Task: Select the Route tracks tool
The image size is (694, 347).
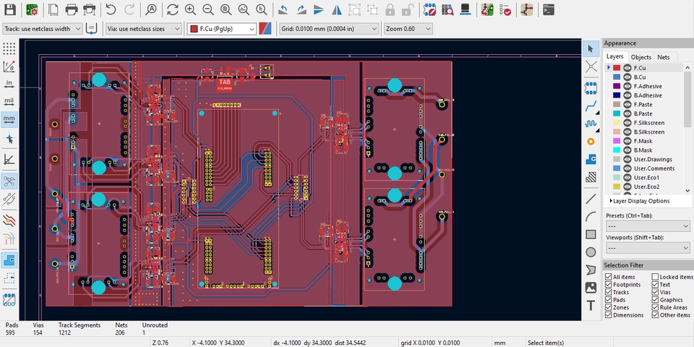Action: 591,106
